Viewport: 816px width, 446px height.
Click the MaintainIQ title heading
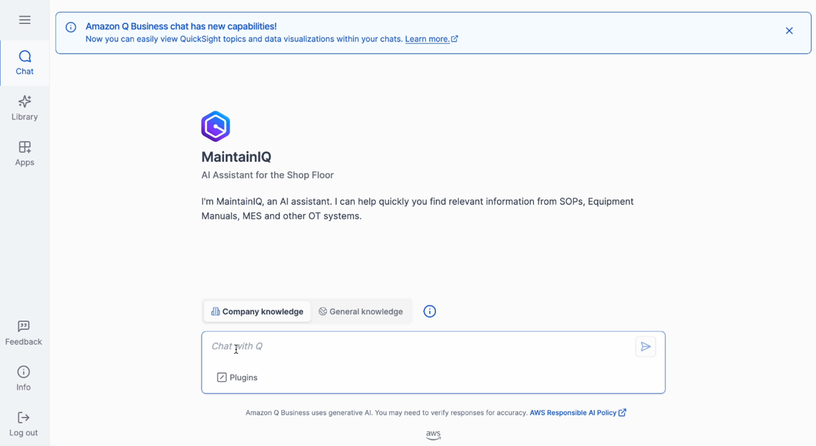click(x=236, y=157)
